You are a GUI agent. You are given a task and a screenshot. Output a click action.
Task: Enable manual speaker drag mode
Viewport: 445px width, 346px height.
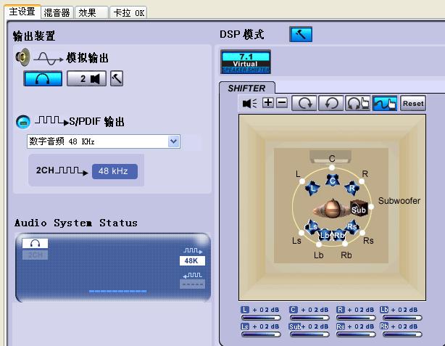pos(385,103)
